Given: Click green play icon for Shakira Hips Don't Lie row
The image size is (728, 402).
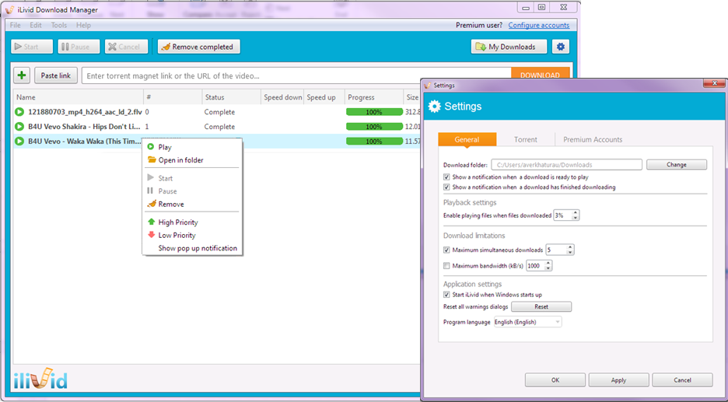Looking at the screenshot, I should click(19, 126).
